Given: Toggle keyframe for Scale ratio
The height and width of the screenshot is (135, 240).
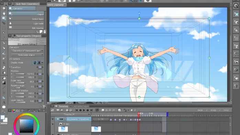Looking at the screenshot, I should tap(40, 81).
